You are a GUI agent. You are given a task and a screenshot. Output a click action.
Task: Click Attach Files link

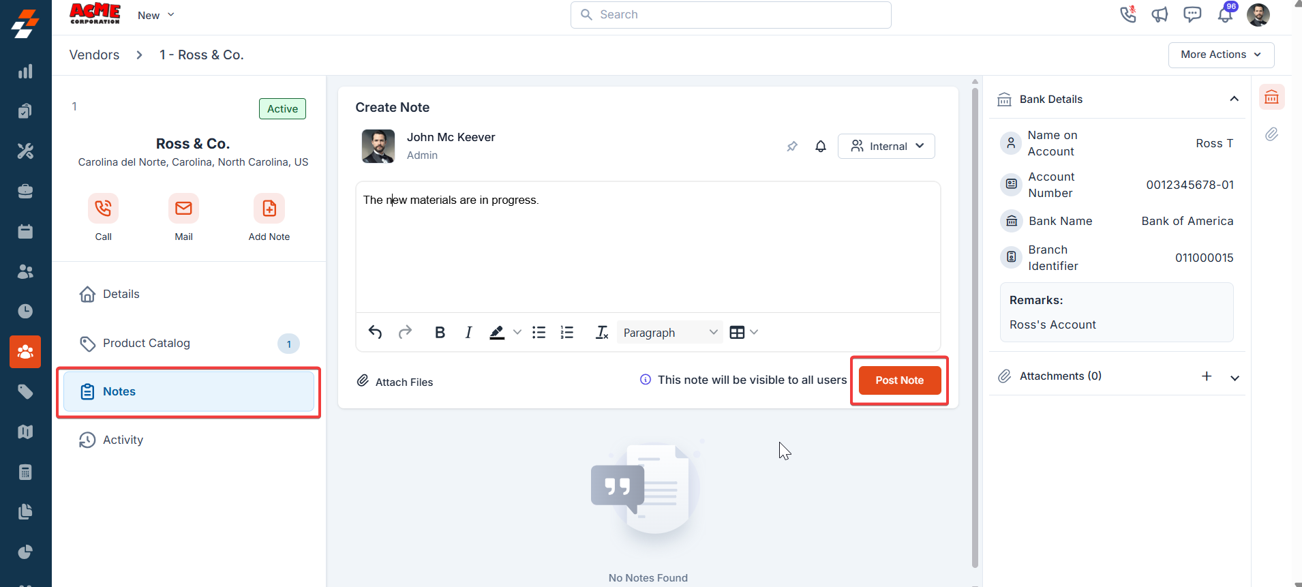395,381
